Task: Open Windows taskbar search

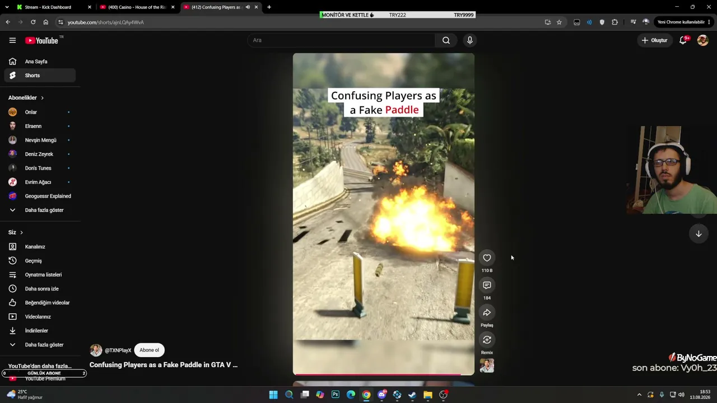Action: pyautogui.click(x=289, y=395)
